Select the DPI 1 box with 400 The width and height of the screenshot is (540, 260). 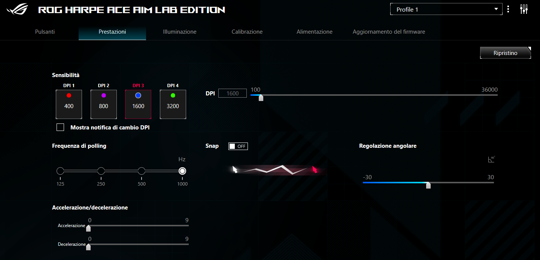tap(69, 104)
